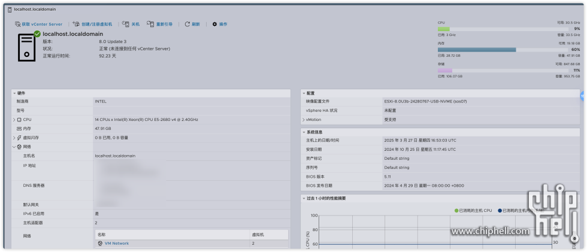
Task: Click the uptime value 92.23 天
Action: coord(107,56)
